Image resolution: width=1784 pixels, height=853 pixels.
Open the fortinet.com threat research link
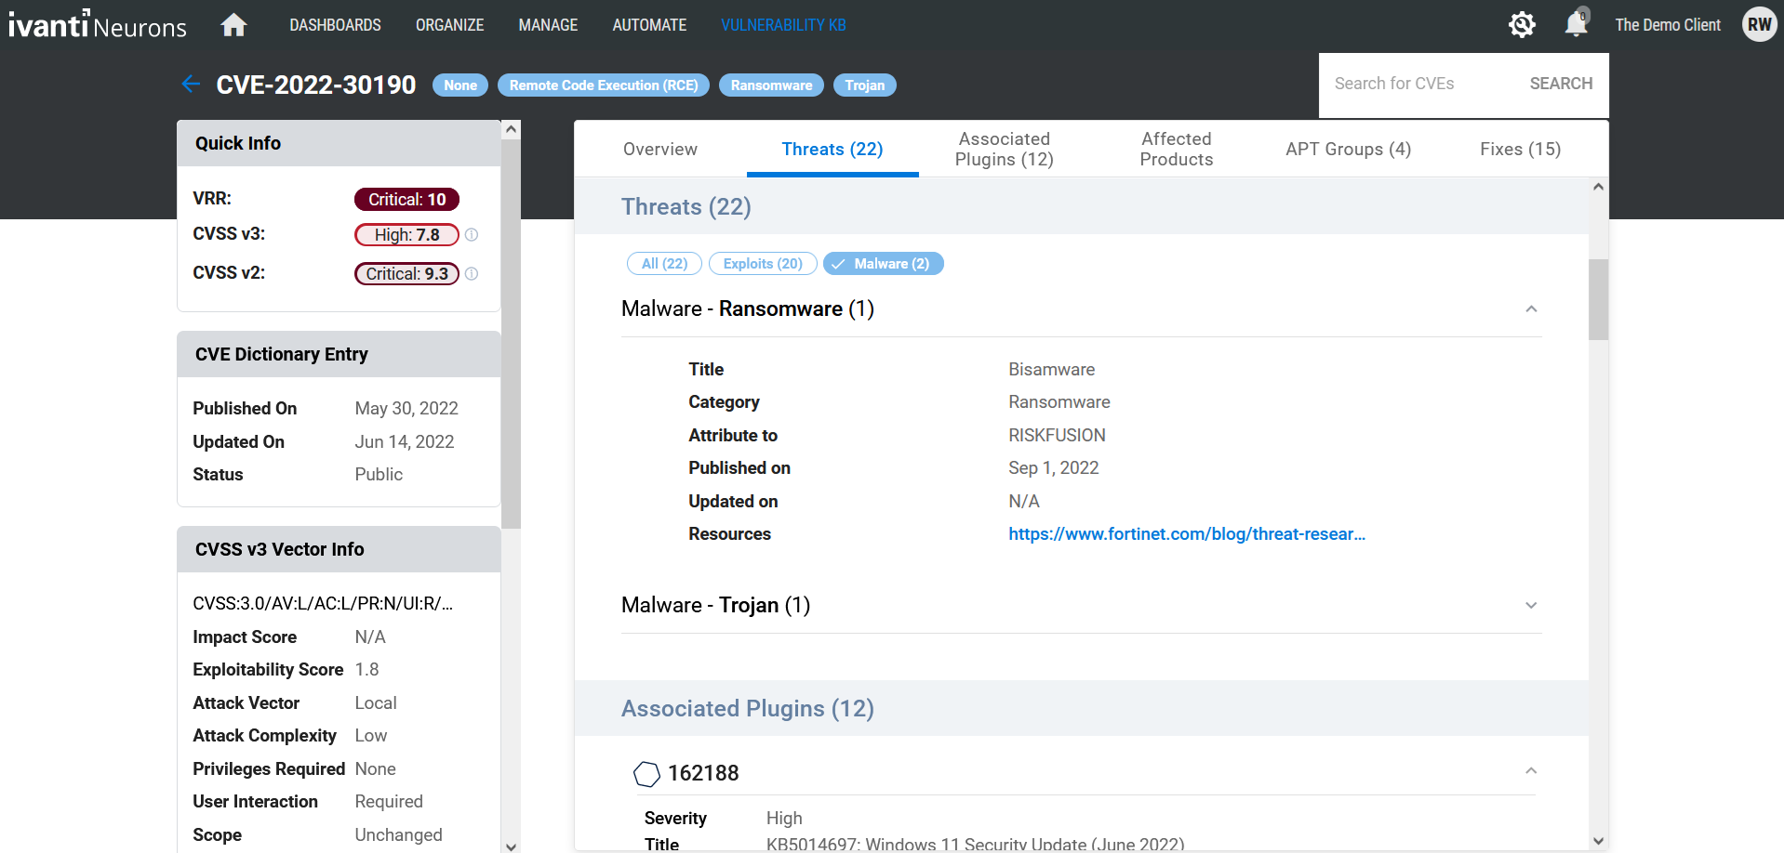click(x=1187, y=534)
